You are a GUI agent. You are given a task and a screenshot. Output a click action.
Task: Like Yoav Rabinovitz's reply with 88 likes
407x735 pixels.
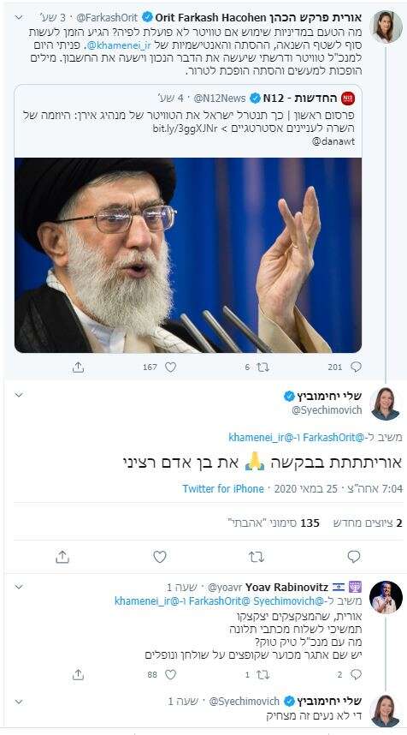coord(171,674)
